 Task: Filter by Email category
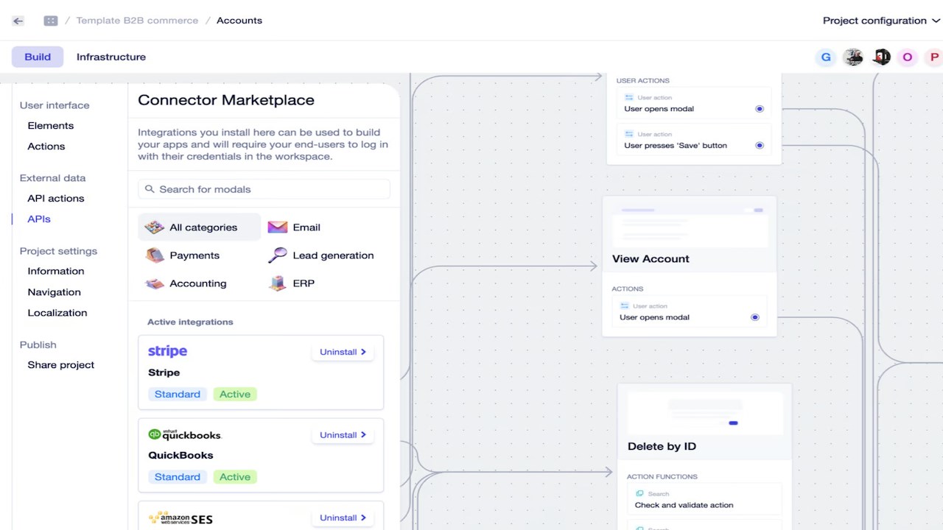pyautogui.click(x=306, y=227)
